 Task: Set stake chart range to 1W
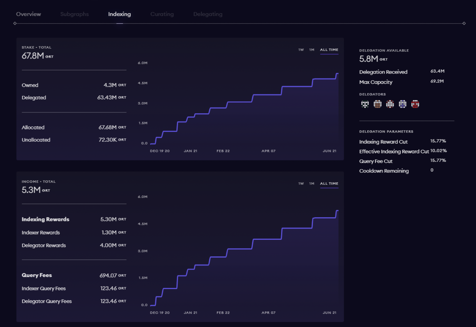(301, 50)
